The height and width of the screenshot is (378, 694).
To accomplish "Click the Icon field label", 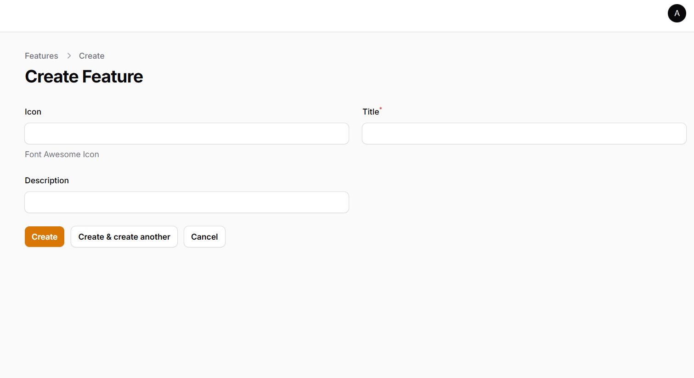I will click(33, 112).
